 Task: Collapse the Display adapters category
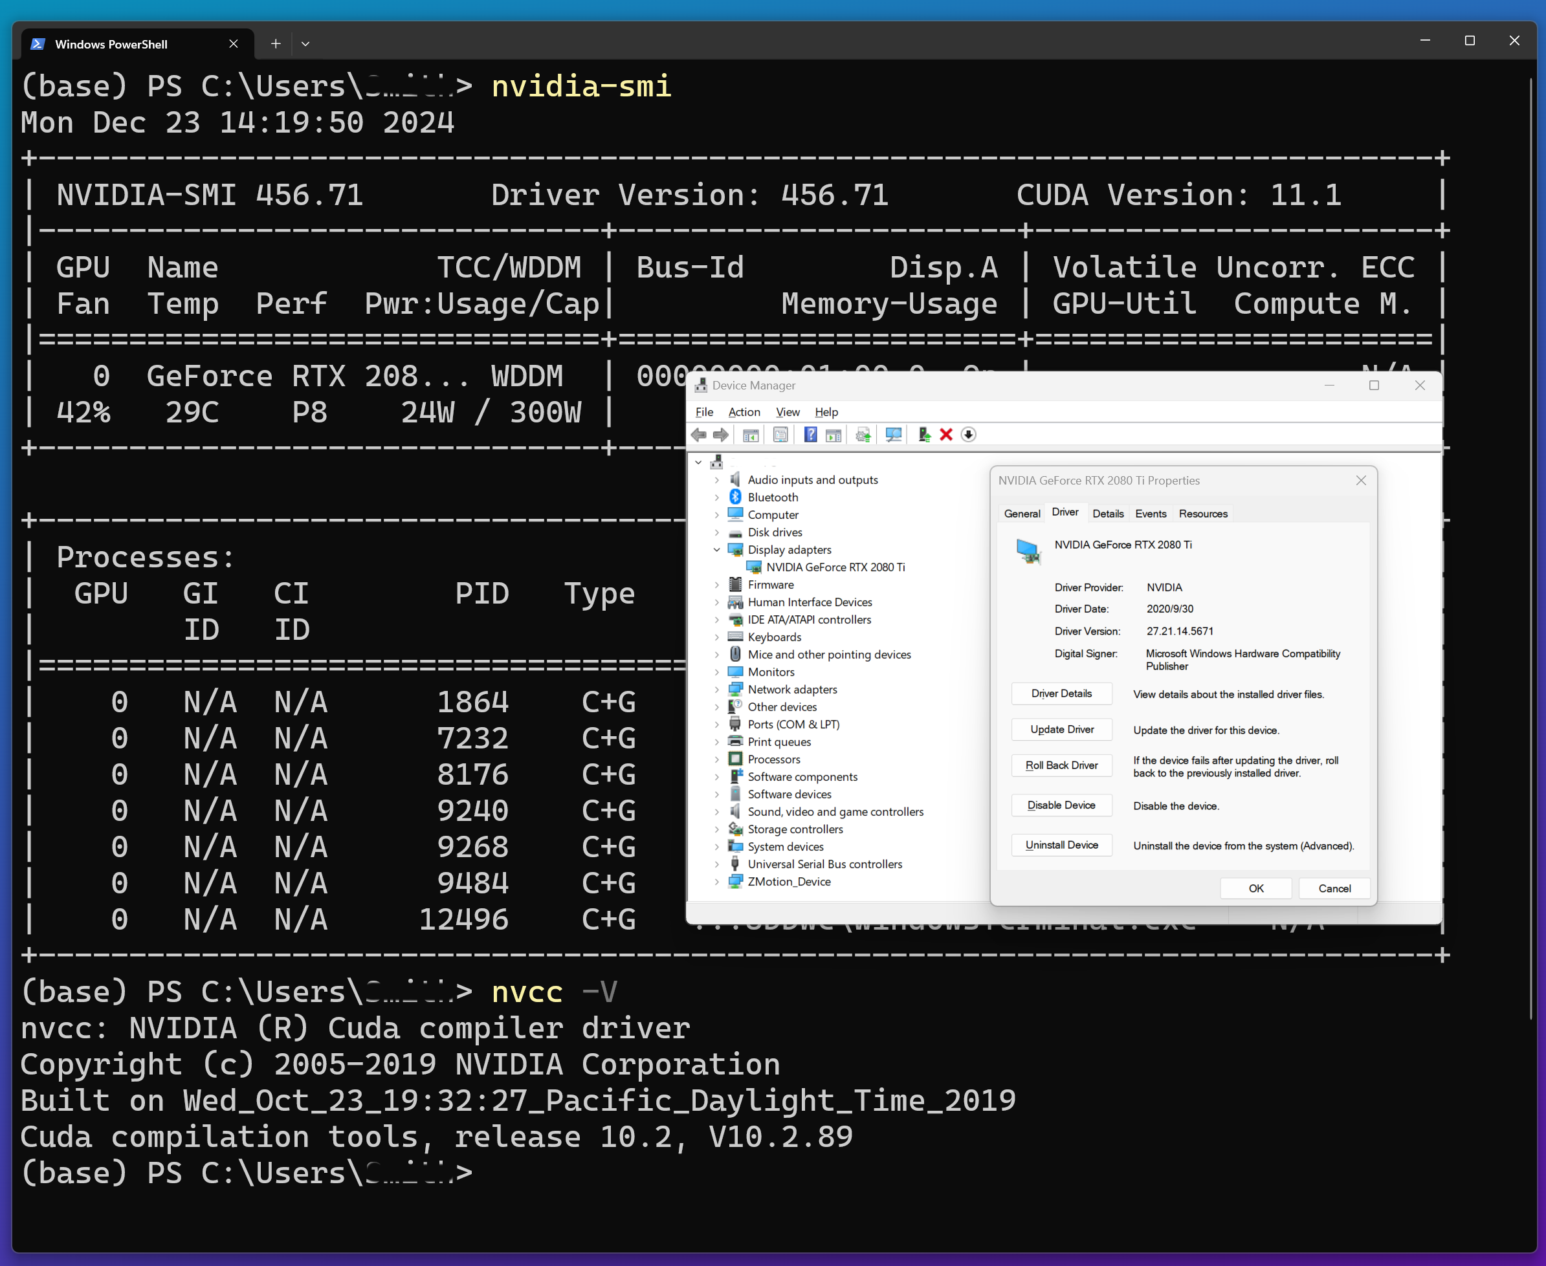[716, 550]
